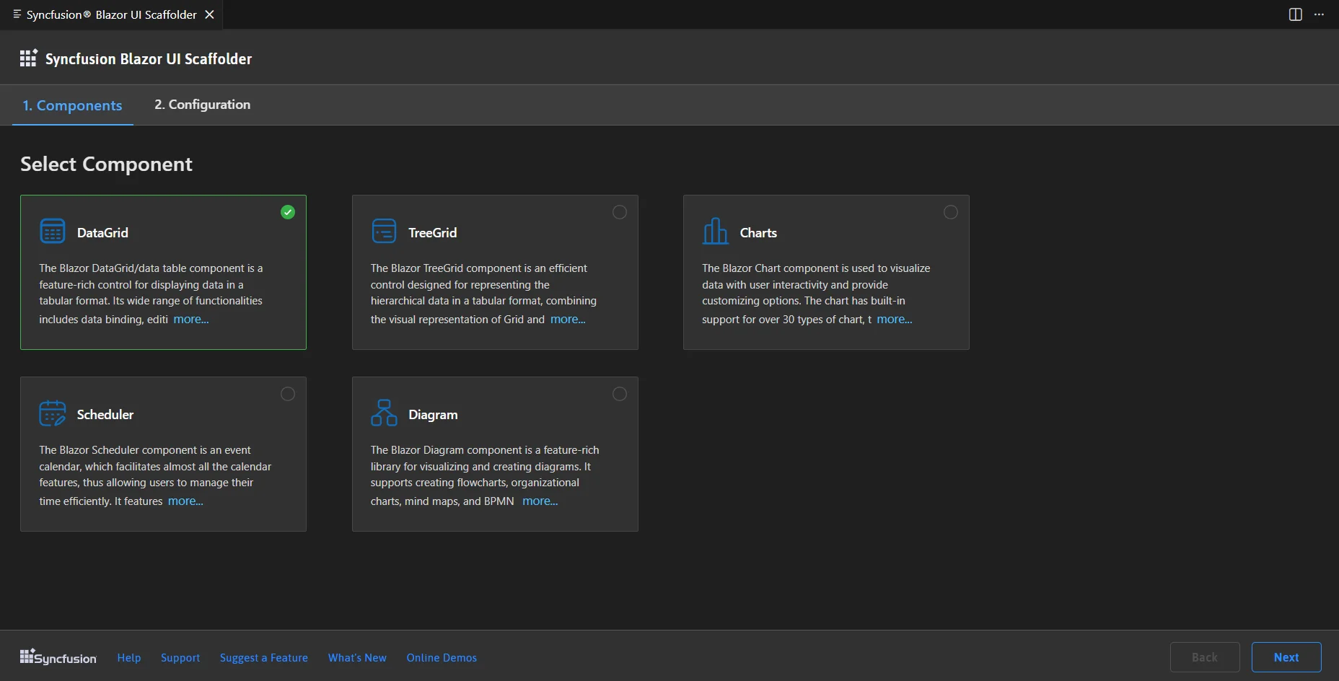Close the Blazor UI Scaffolder editor tab

click(210, 14)
